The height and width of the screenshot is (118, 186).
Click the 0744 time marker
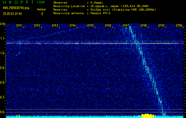72,25
